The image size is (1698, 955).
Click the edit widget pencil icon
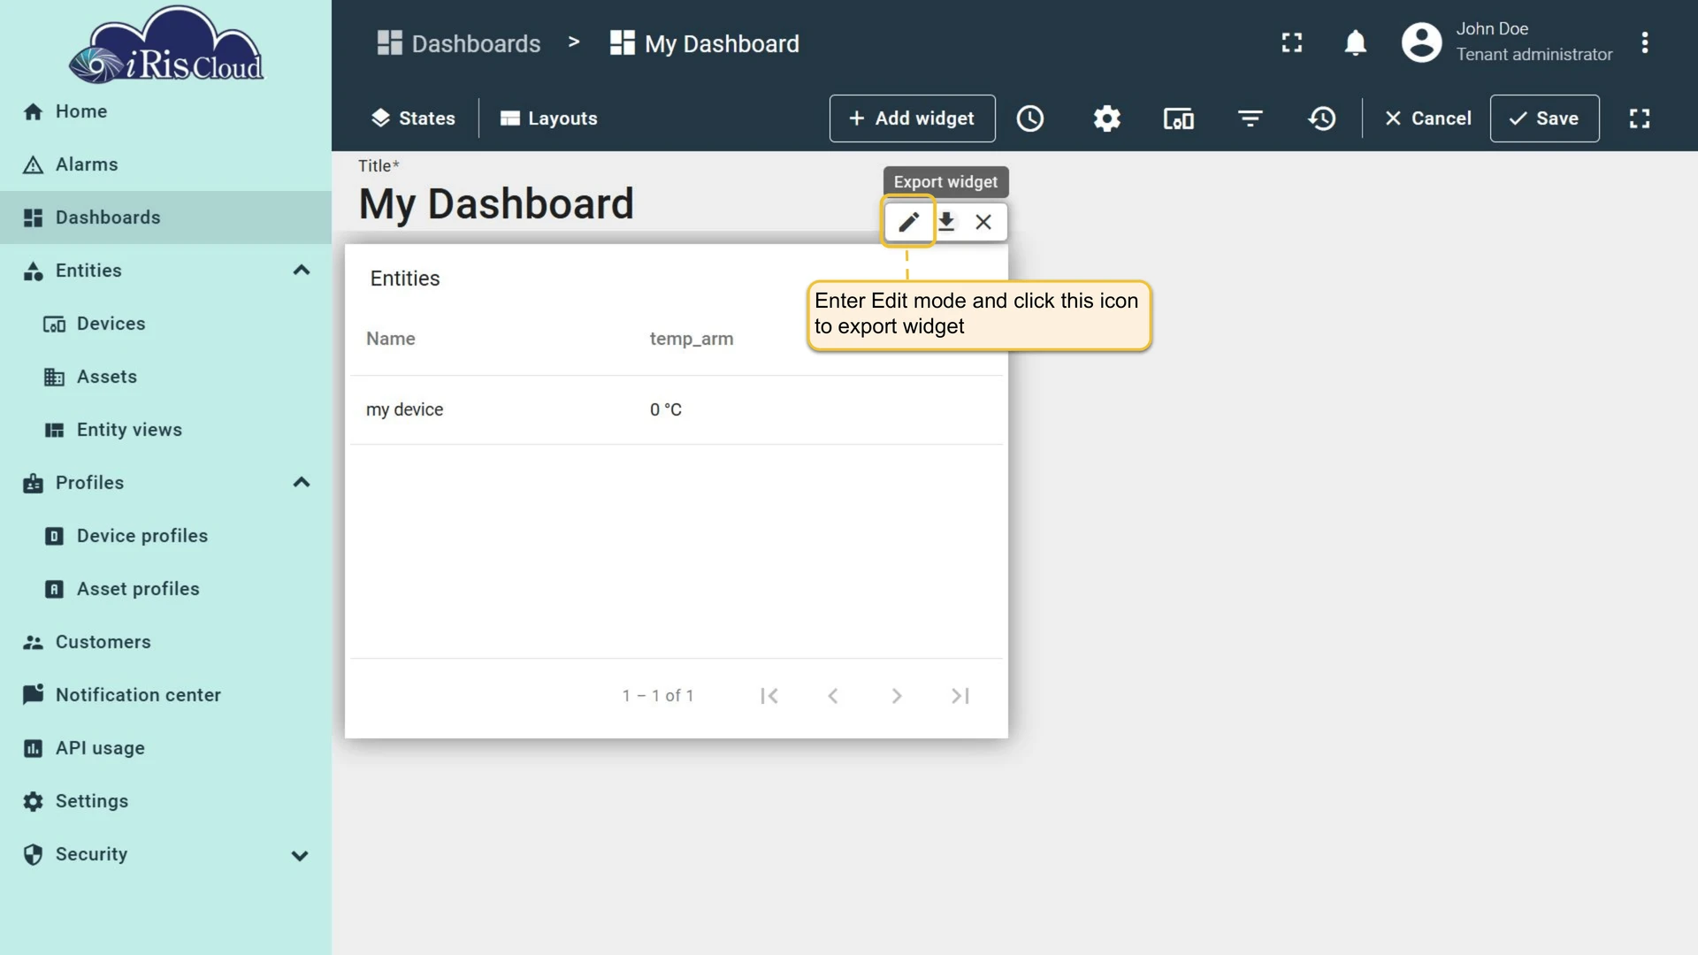(908, 222)
